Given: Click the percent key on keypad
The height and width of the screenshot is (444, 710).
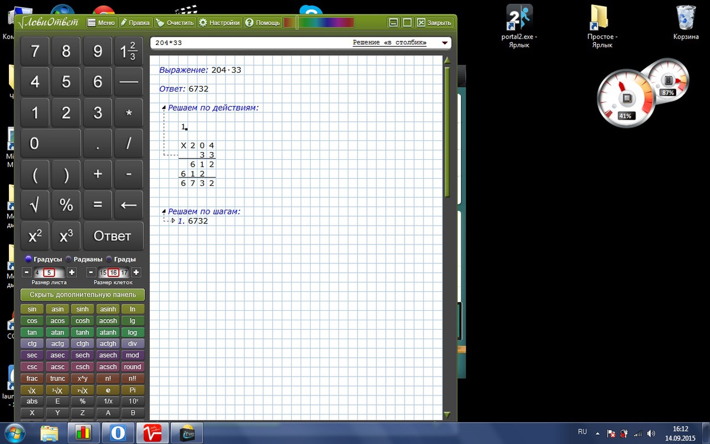Looking at the screenshot, I should tap(66, 205).
